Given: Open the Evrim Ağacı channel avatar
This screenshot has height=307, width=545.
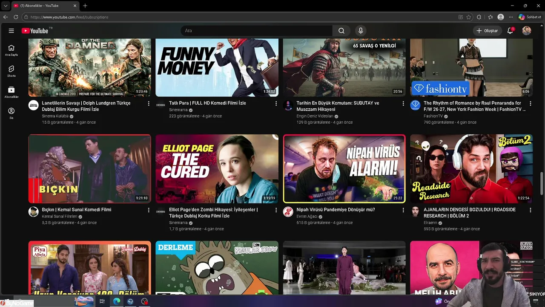Looking at the screenshot, I should click(288, 212).
